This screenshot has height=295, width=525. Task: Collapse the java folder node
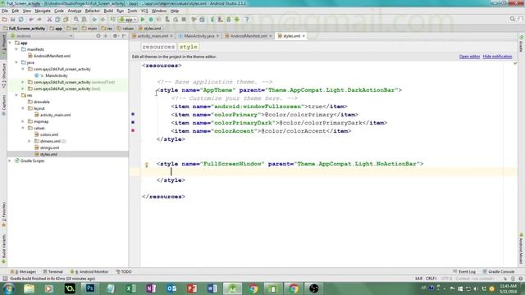coord(16,62)
